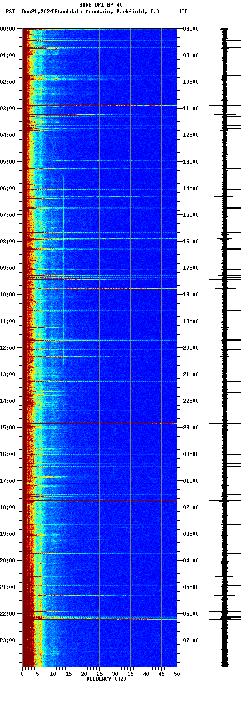Select the 04:00 label on UTC axis
The height and width of the screenshot is (702, 244).
click(x=191, y=561)
